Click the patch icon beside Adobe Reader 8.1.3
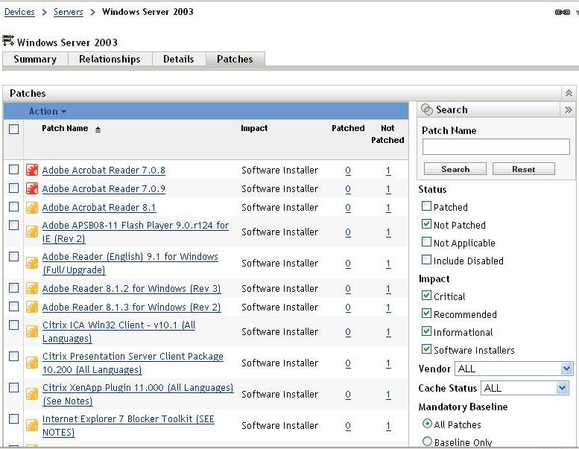Screen dimensions: 579x449 point(32,307)
